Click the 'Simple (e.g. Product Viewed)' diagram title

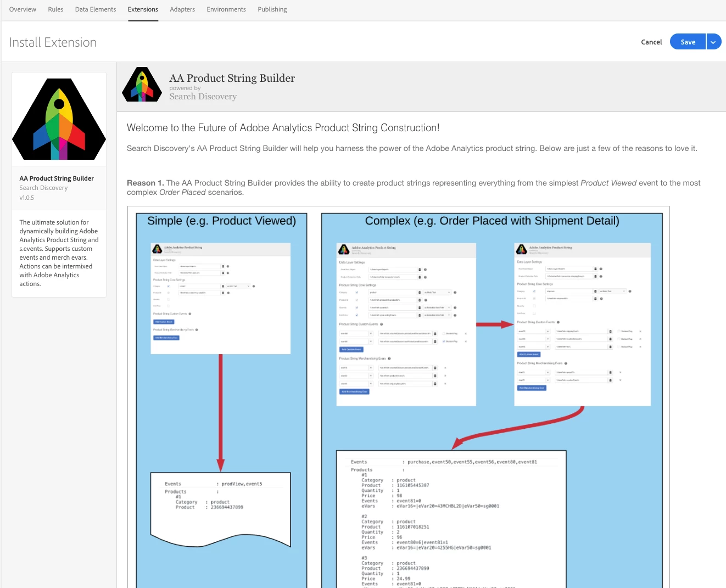(221, 221)
